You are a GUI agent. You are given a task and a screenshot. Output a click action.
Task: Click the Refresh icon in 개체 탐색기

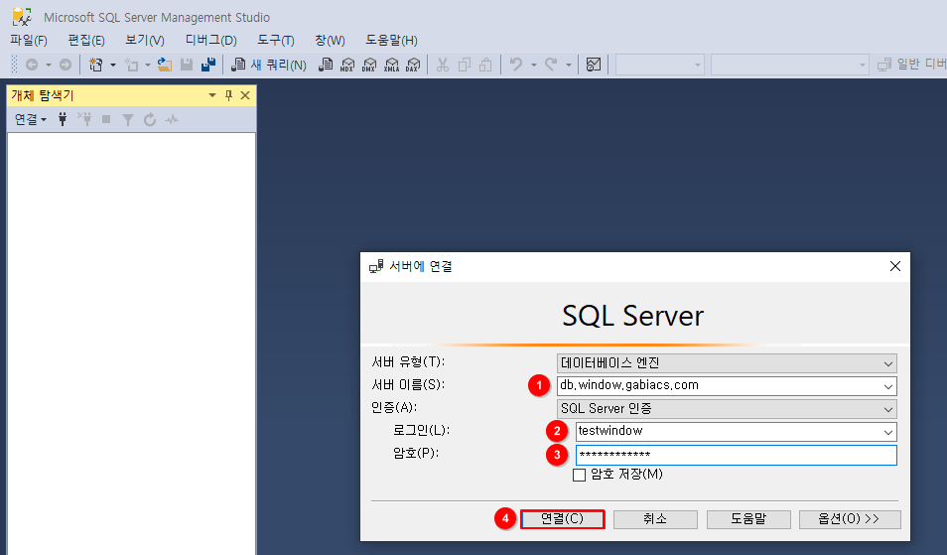[150, 119]
